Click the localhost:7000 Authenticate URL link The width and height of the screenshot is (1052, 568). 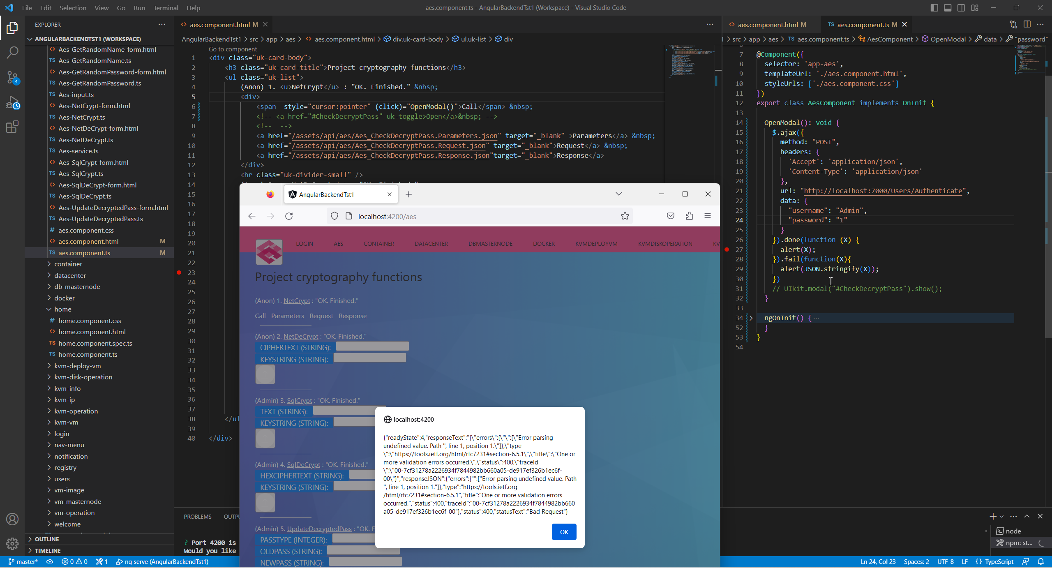coord(883,191)
